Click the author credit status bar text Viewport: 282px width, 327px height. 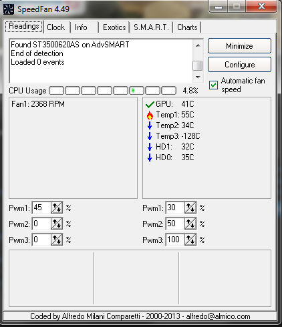click(140, 316)
